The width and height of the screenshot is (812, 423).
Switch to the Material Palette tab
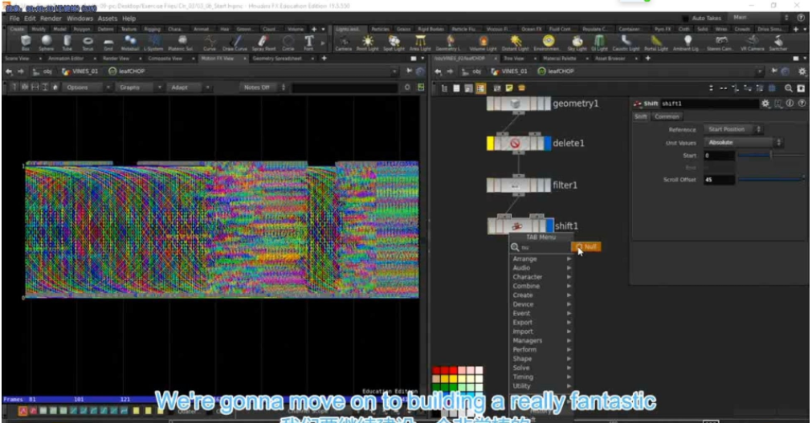[x=559, y=59]
